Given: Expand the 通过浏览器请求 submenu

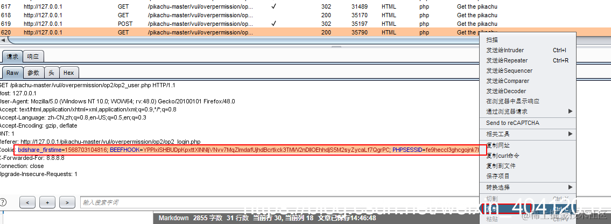Looking at the screenshot, I should (527, 111).
